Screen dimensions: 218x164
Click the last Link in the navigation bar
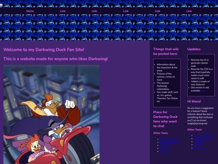pos(189,11)
